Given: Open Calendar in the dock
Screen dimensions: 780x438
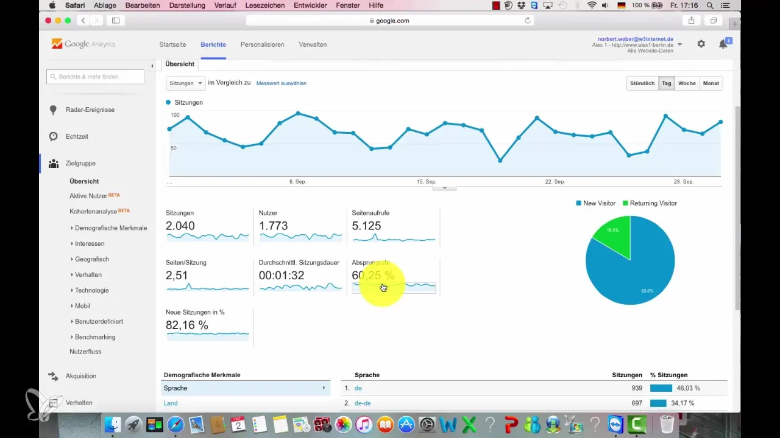Looking at the screenshot, I should 239,424.
